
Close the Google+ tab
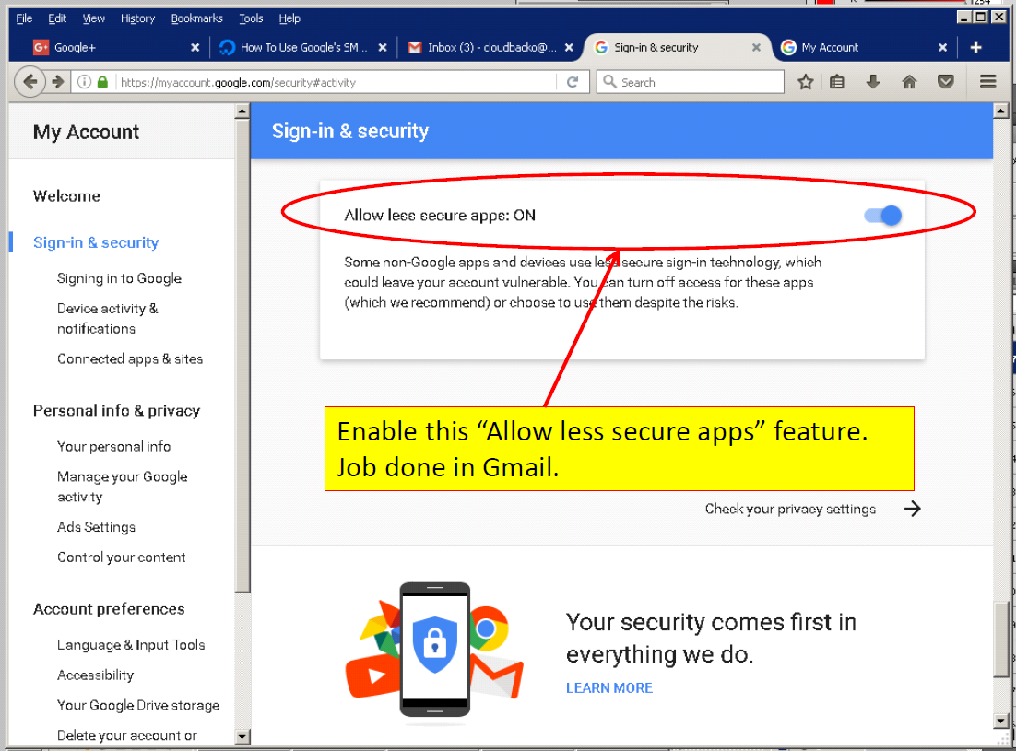195,47
